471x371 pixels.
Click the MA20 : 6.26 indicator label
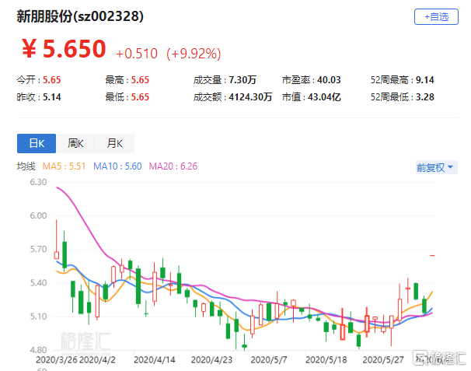pyautogui.click(x=173, y=166)
